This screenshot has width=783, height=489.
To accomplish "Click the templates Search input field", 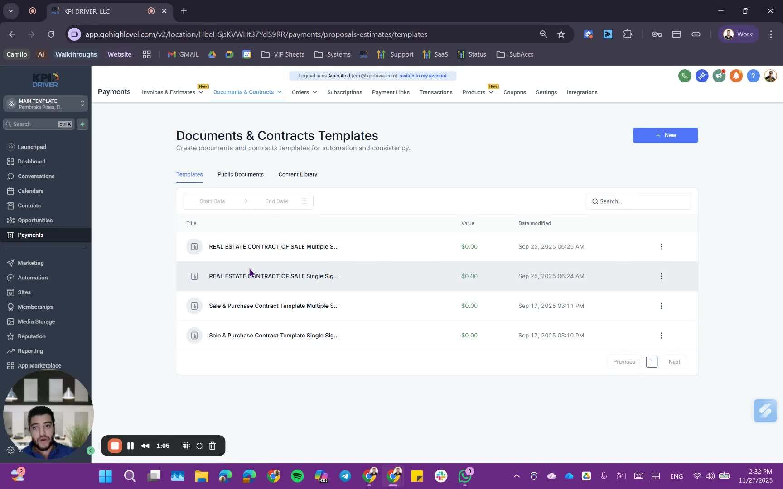I will tap(638, 201).
